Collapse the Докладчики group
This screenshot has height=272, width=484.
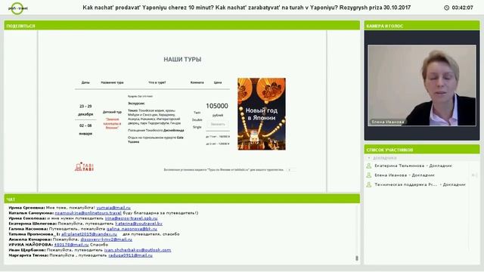369,158
